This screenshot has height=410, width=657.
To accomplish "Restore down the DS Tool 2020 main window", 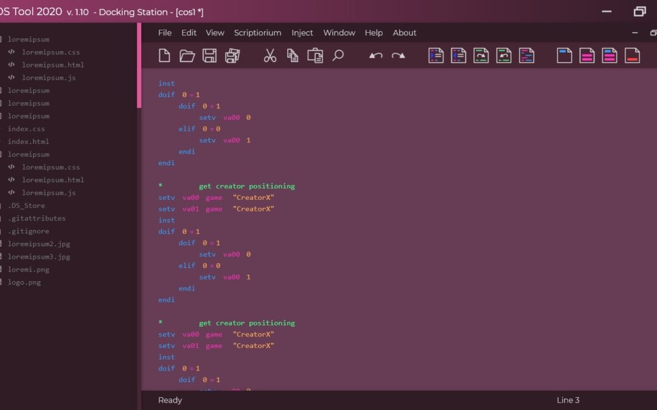I will pos(639,12).
